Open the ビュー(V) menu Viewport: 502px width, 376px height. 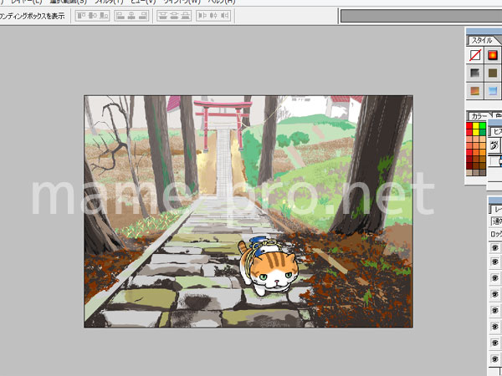click(143, 2)
